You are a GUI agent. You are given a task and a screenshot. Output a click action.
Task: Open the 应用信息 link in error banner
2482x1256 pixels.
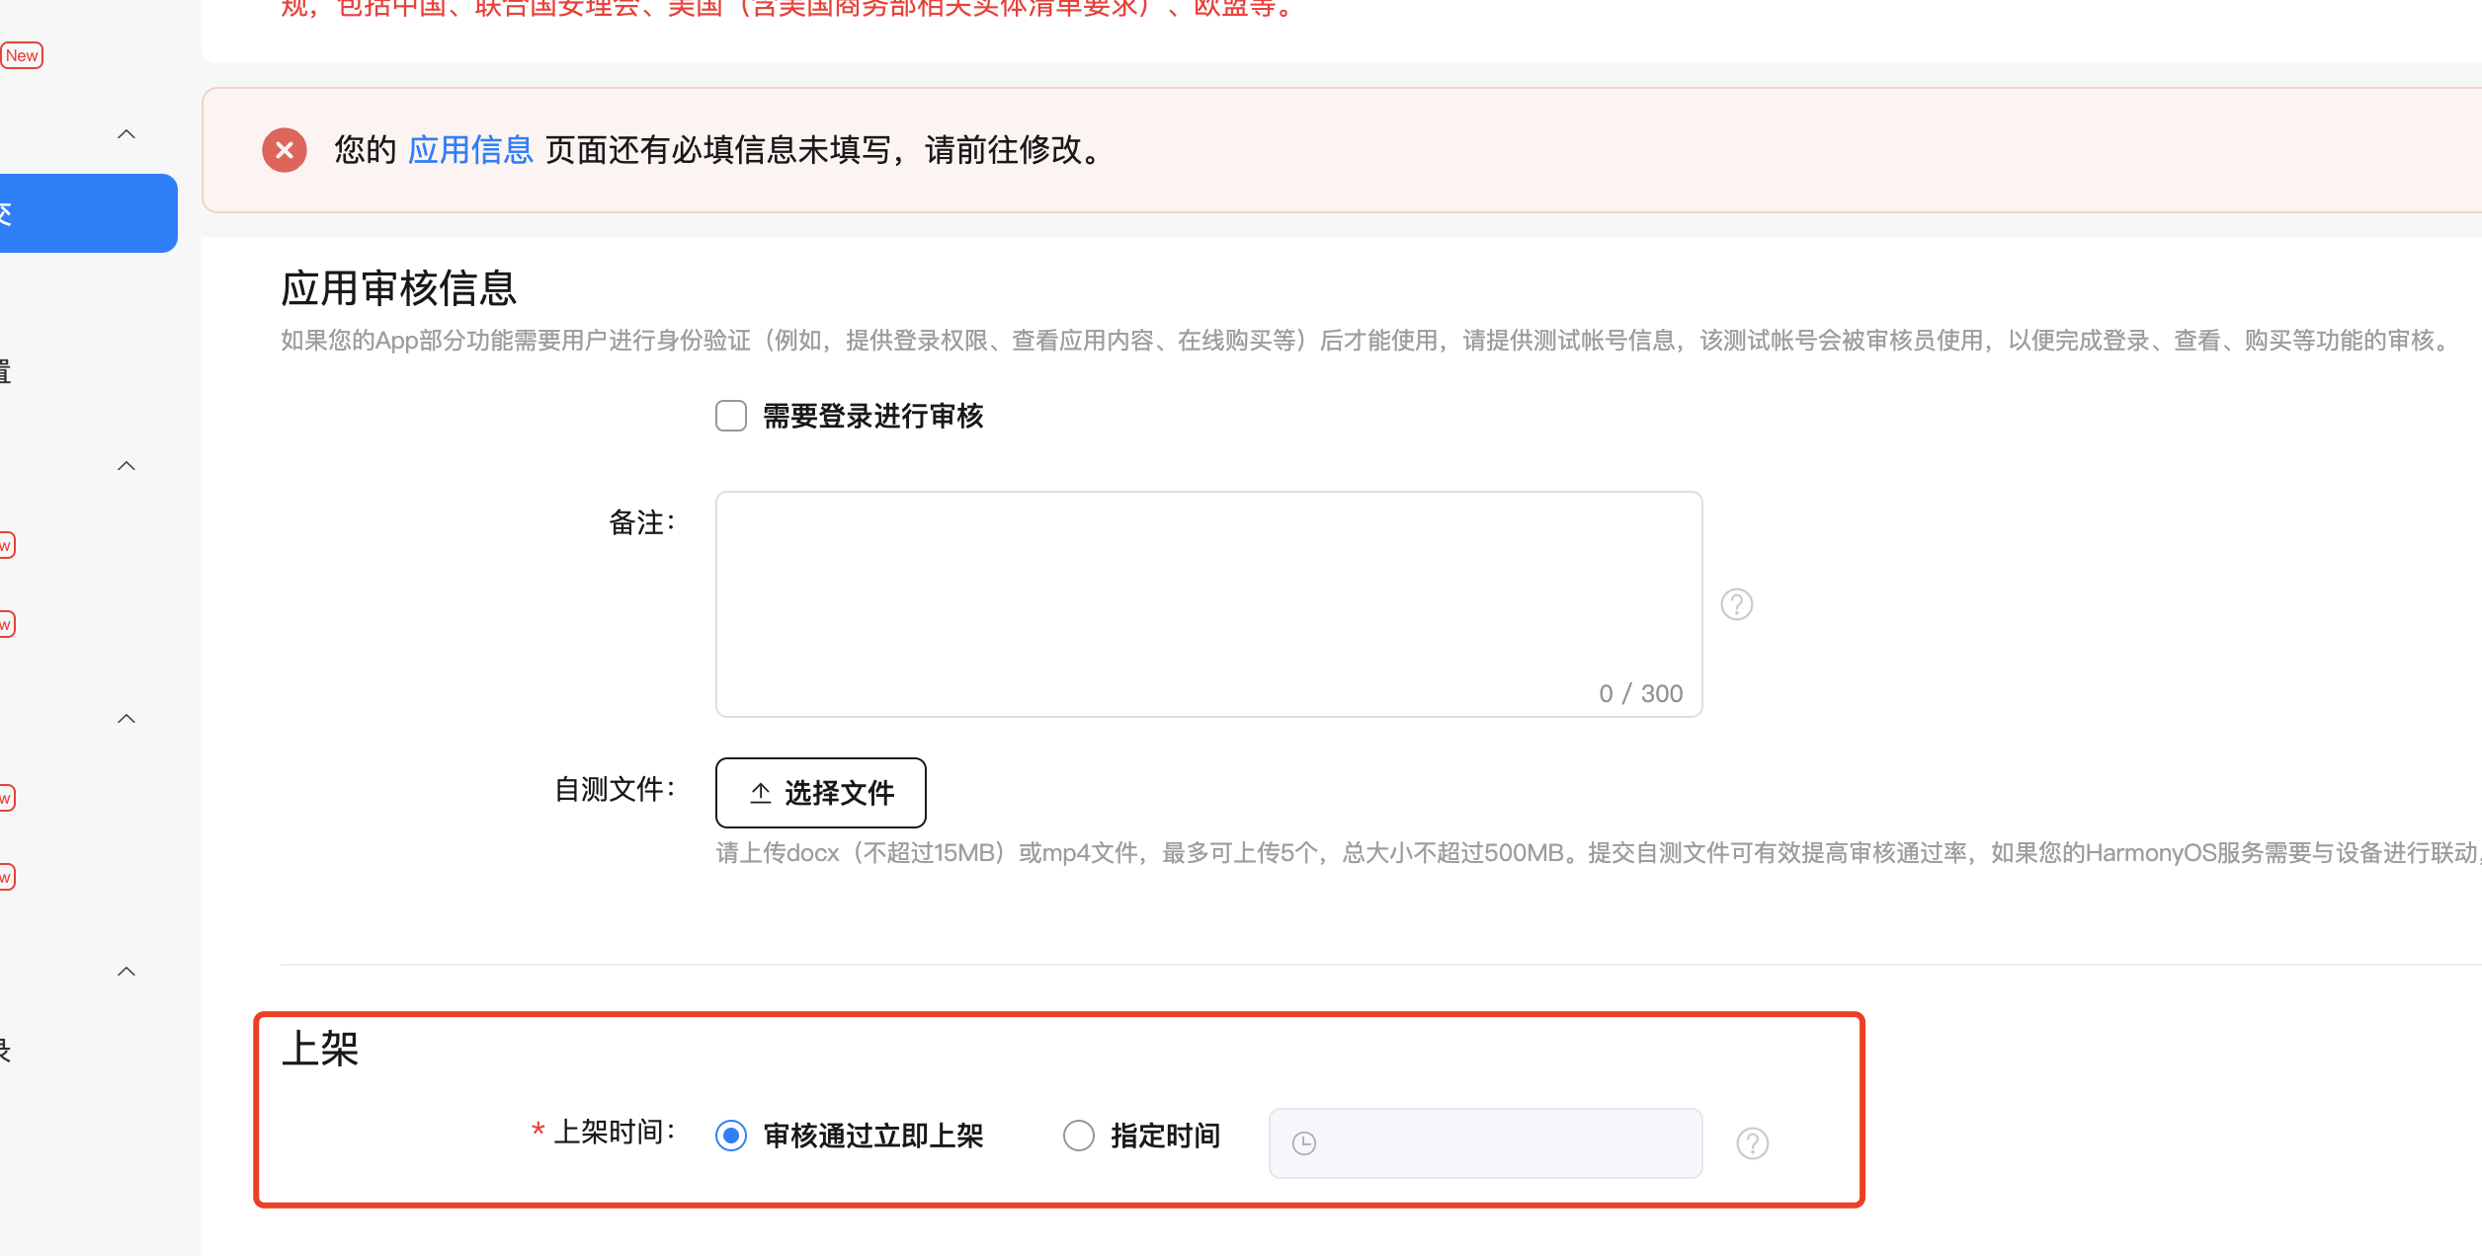click(x=470, y=150)
